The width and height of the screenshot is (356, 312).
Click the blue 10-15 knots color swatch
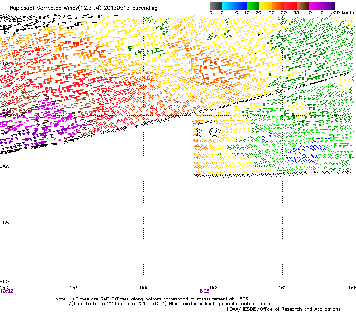coord(241,6)
